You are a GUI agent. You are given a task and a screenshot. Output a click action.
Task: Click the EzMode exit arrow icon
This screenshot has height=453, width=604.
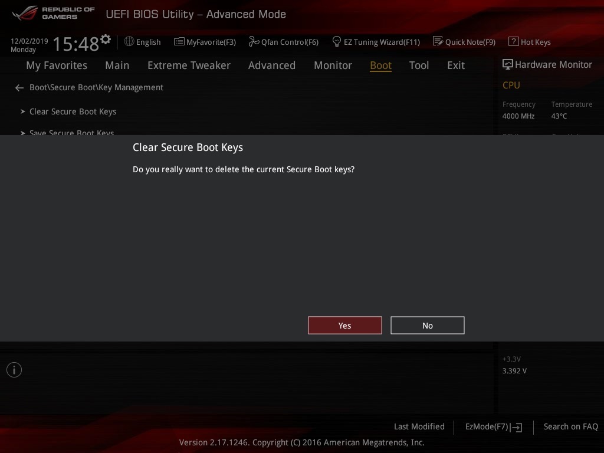tap(516, 427)
